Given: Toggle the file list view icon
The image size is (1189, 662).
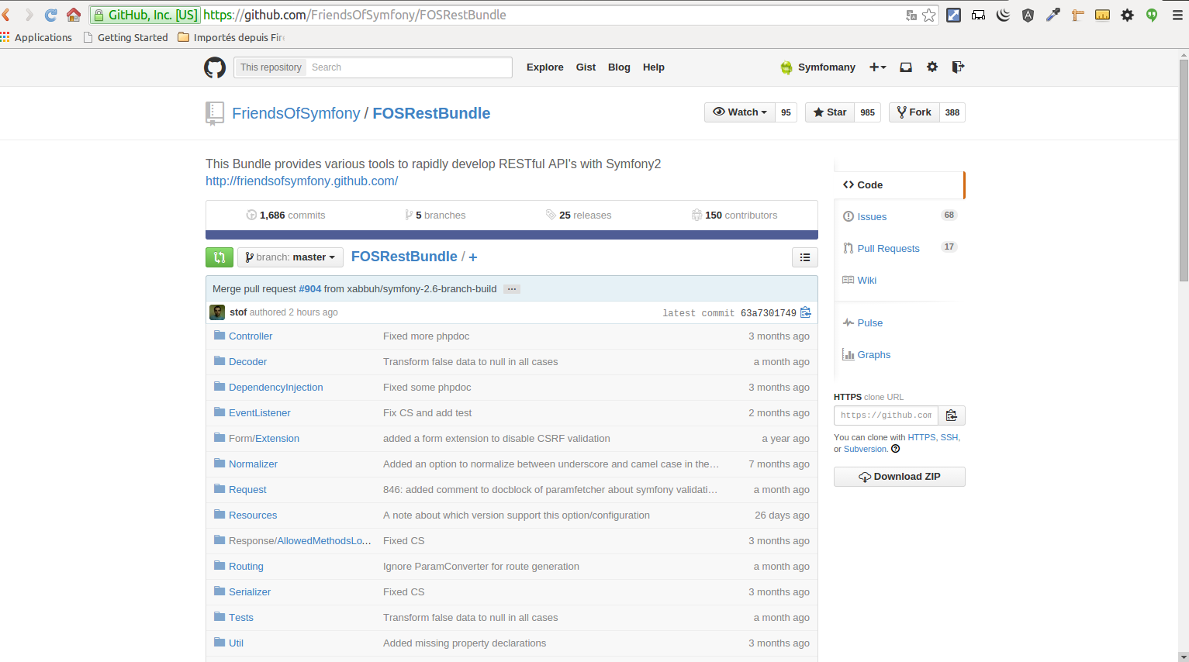Looking at the screenshot, I should click(x=805, y=257).
